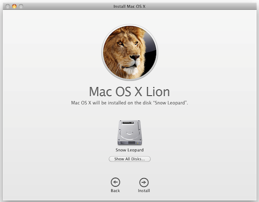Screen dimensions: 259x202
Task: Minimize the window with the yellow button
Action: click(14, 6)
